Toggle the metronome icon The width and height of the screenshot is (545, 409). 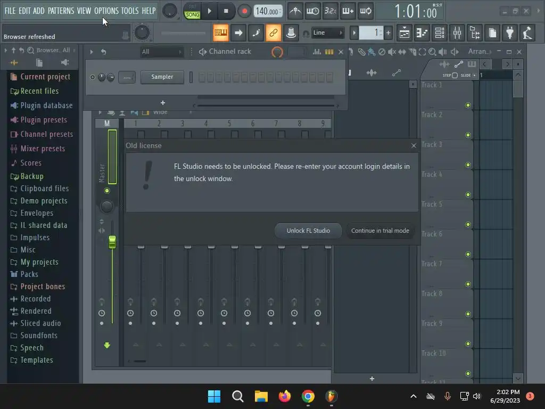pyautogui.click(x=295, y=11)
